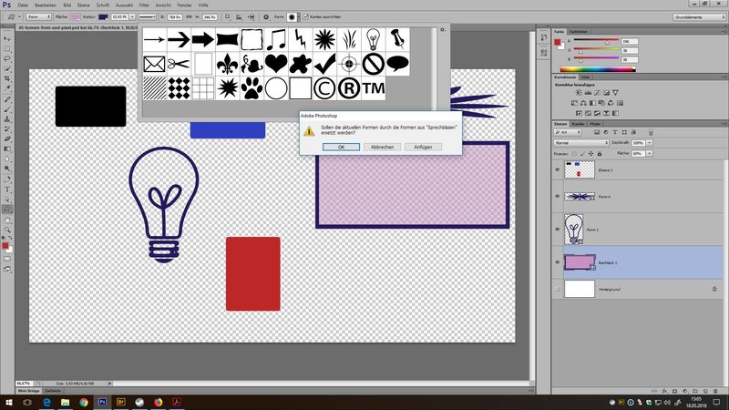729x410 pixels.
Task: Select the checkmark shape preset
Action: (x=325, y=64)
